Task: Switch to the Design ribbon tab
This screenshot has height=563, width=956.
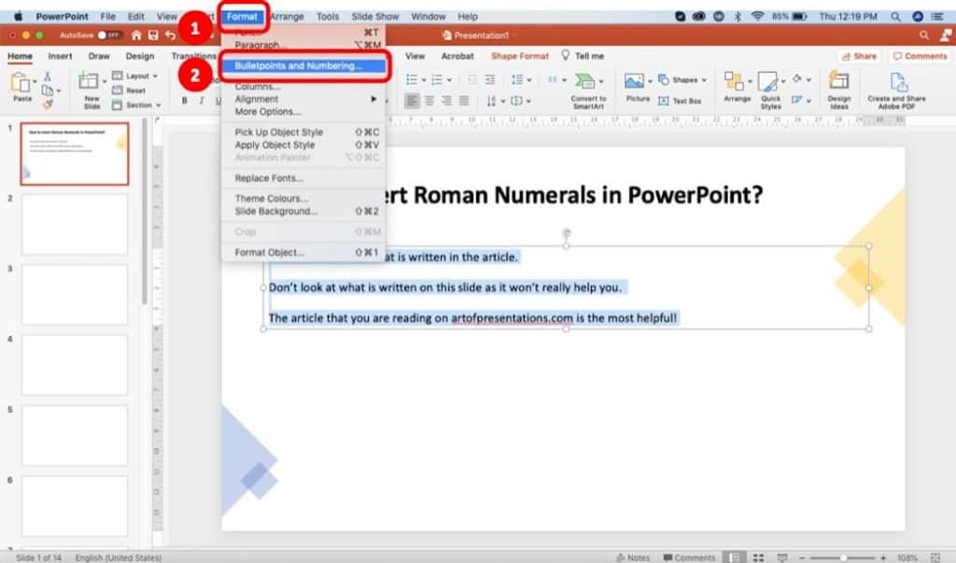Action: pyautogui.click(x=140, y=56)
